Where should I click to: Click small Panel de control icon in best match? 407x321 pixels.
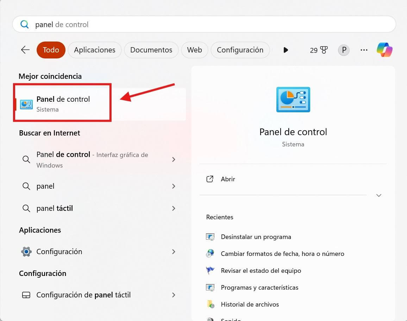pyautogui.click(x=26, y=104)
